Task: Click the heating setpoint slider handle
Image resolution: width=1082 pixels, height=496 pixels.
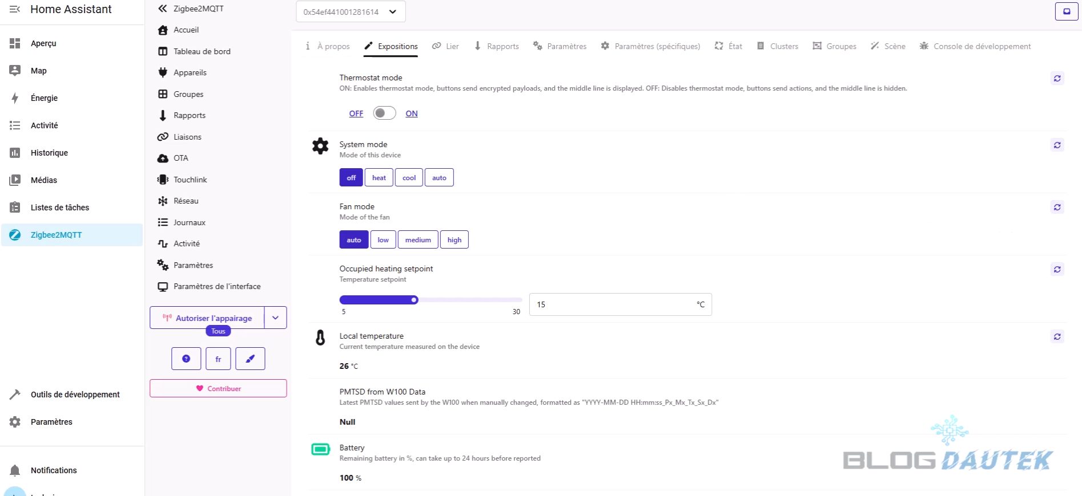Action: 415,300
